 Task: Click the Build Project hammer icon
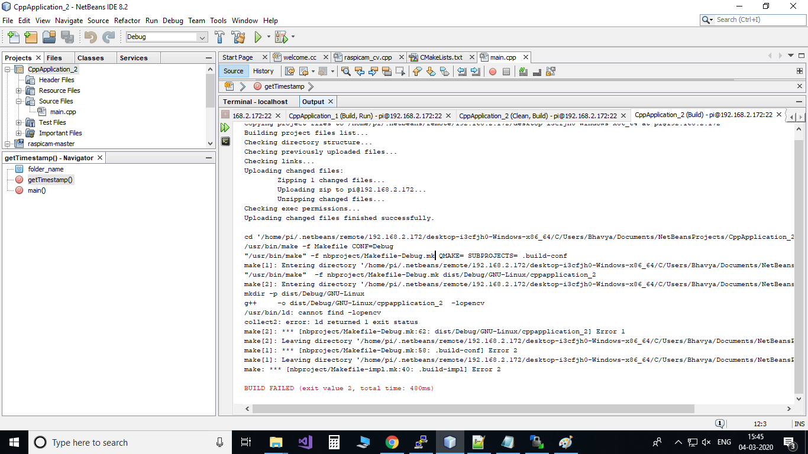point(219,37)
